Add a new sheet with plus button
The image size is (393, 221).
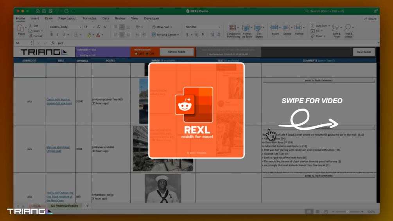pyautogui.click(x=87, y=206)
